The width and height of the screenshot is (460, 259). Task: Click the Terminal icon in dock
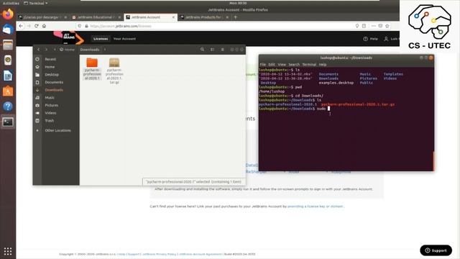coord(8,122)
